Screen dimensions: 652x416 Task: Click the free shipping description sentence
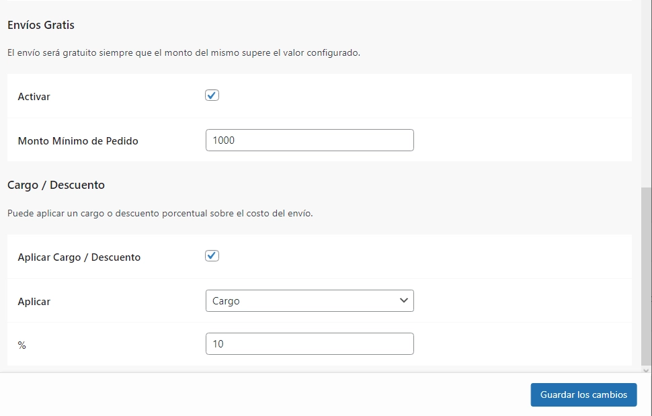click(x=184, y=52)
